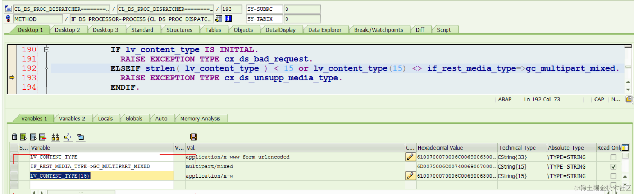Click the clipboard icon in editor status bar

pos(629,99)
